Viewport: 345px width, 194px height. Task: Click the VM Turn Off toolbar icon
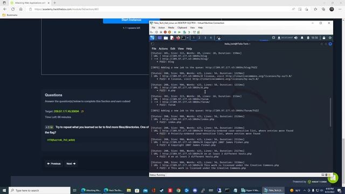[161, 32]
